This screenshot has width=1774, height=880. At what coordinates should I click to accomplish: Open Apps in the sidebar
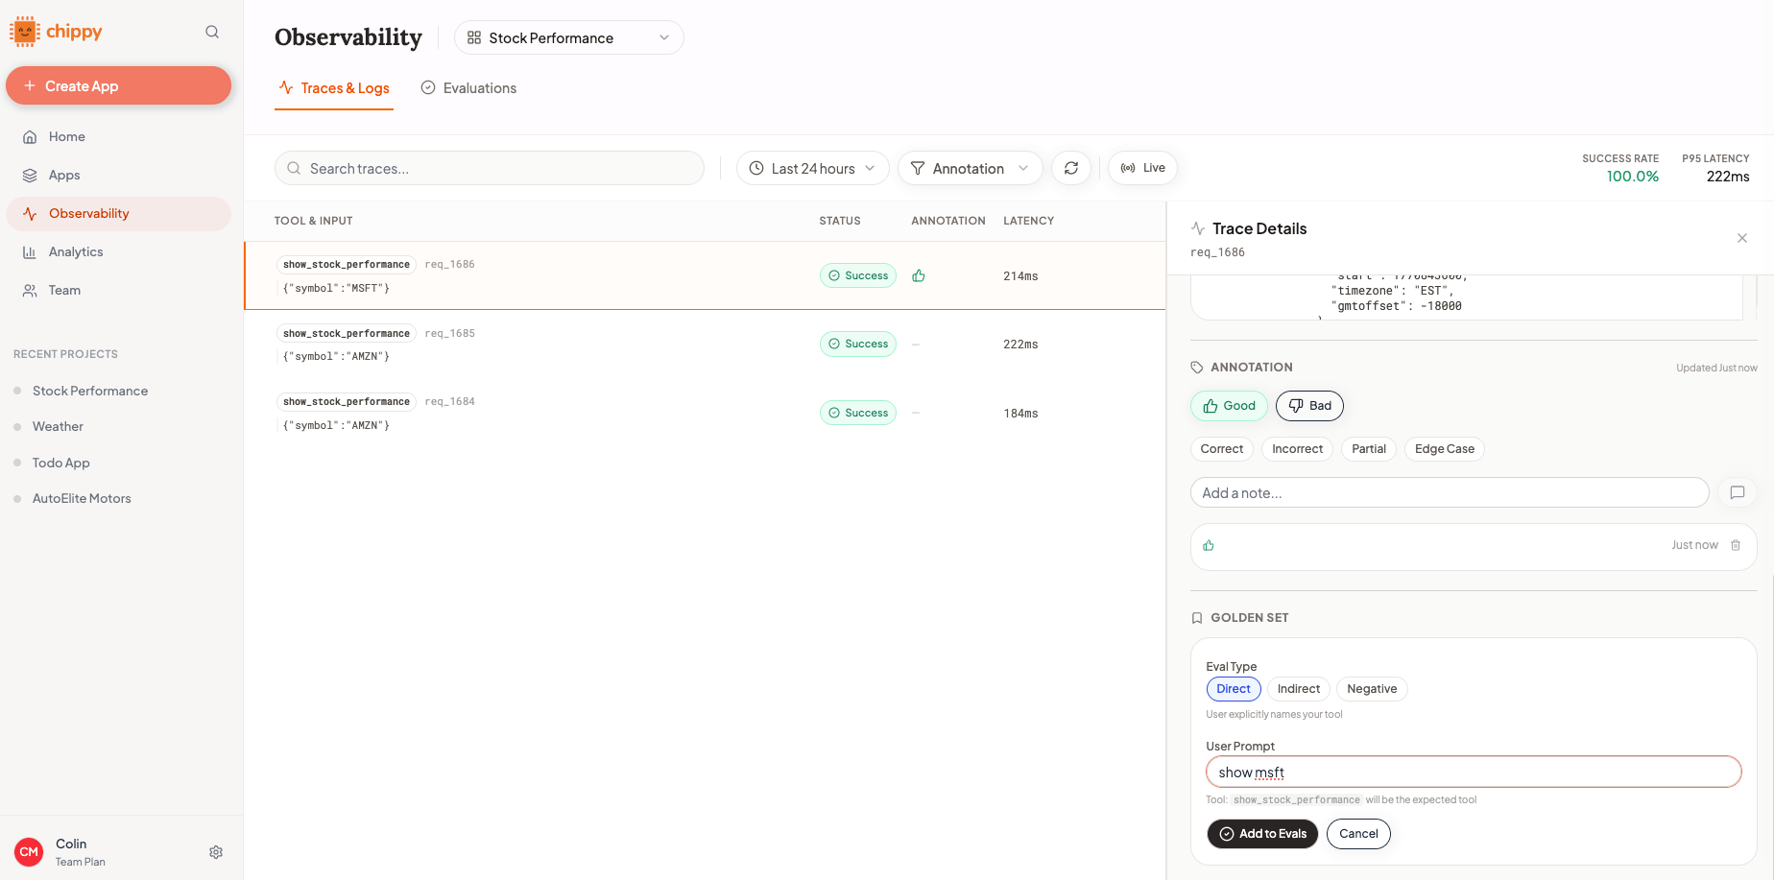(x=119, y=176)
